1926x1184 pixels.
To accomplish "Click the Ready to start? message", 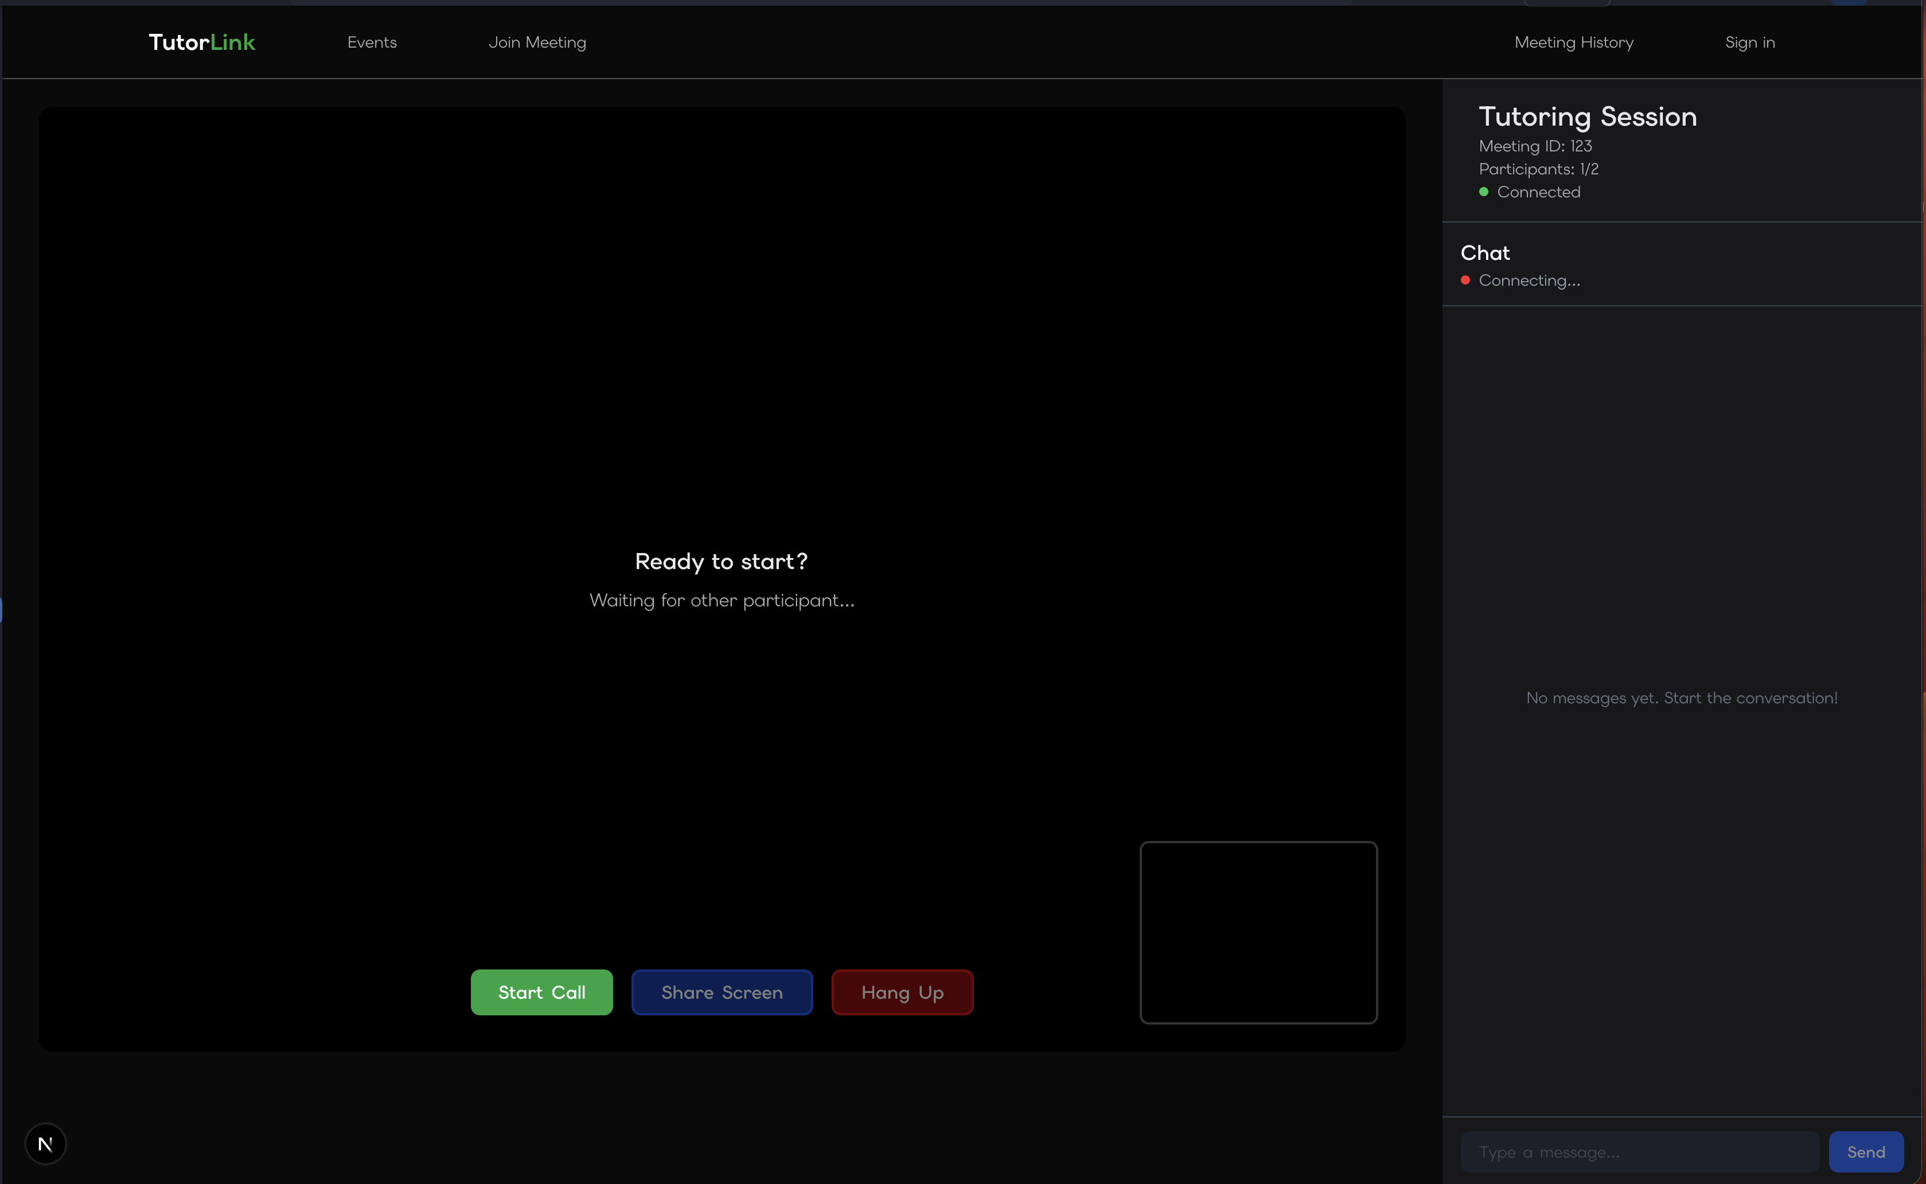I will pos(720,562).
